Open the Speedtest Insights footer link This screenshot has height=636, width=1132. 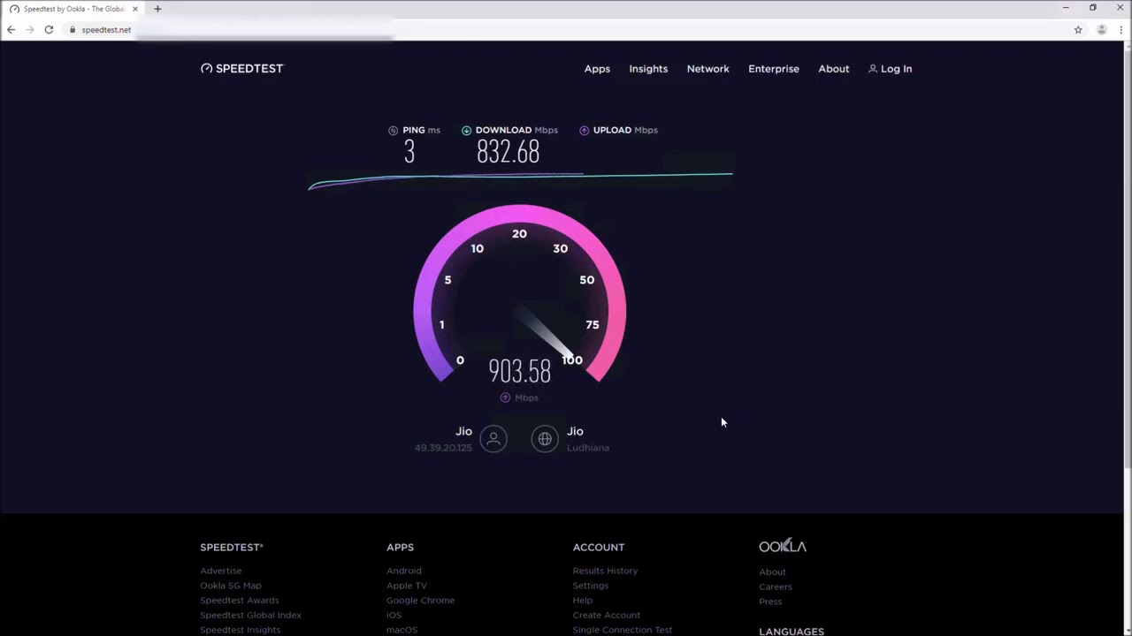pos(240,630)
